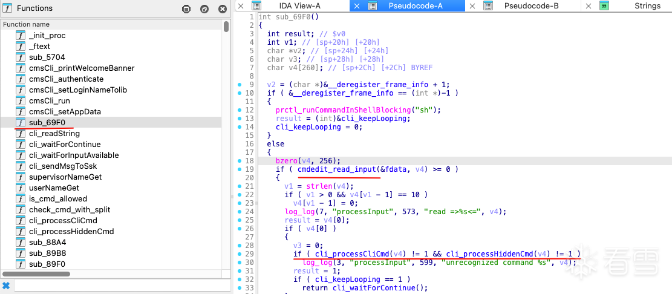This screenshot has height=294, width=672.
Task: Switch to the Pseudocode-A tab
Action: pyautogui.click(x=416, y=5)
